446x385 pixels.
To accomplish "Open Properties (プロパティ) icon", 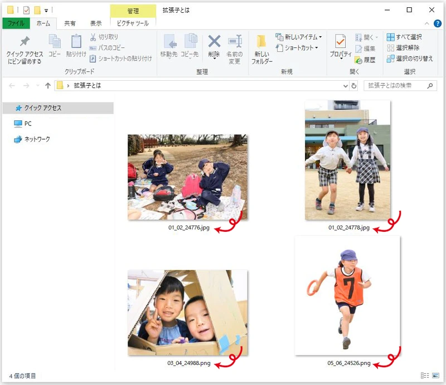I will [340, 42].
